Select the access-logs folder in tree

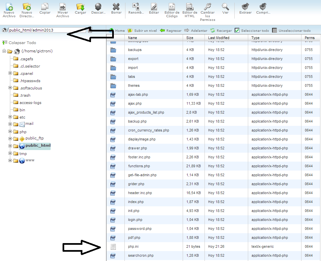click(30, 103)
